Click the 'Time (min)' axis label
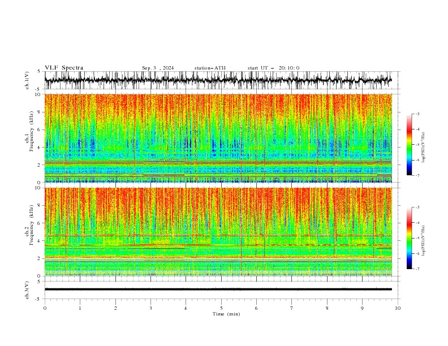448x346 pixels. coord(226,314)
